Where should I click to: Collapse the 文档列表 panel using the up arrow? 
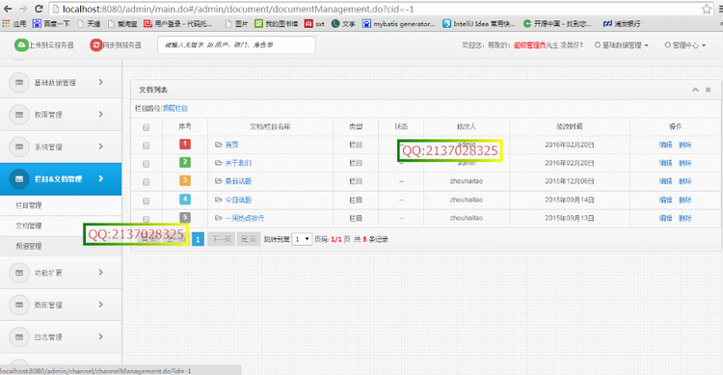tap(695, 90)
